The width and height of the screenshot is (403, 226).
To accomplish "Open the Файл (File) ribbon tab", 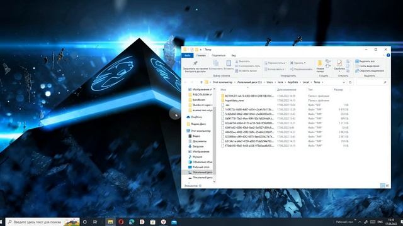I will tap(188, 55).
